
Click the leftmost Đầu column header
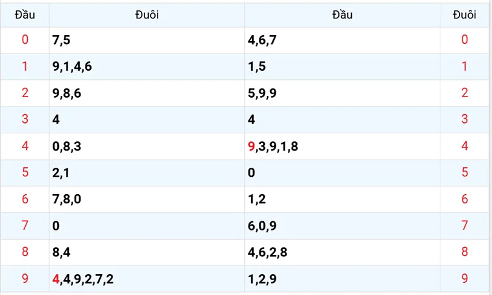pos(25,15)
